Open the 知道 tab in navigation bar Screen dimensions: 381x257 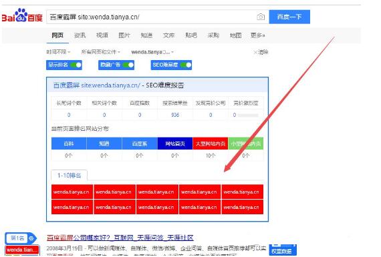(x=146, y=35)
